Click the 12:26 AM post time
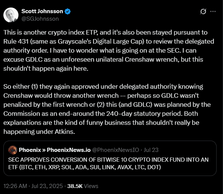The width and height of the screenshot is (223, 194). click(x=15, y=186)
